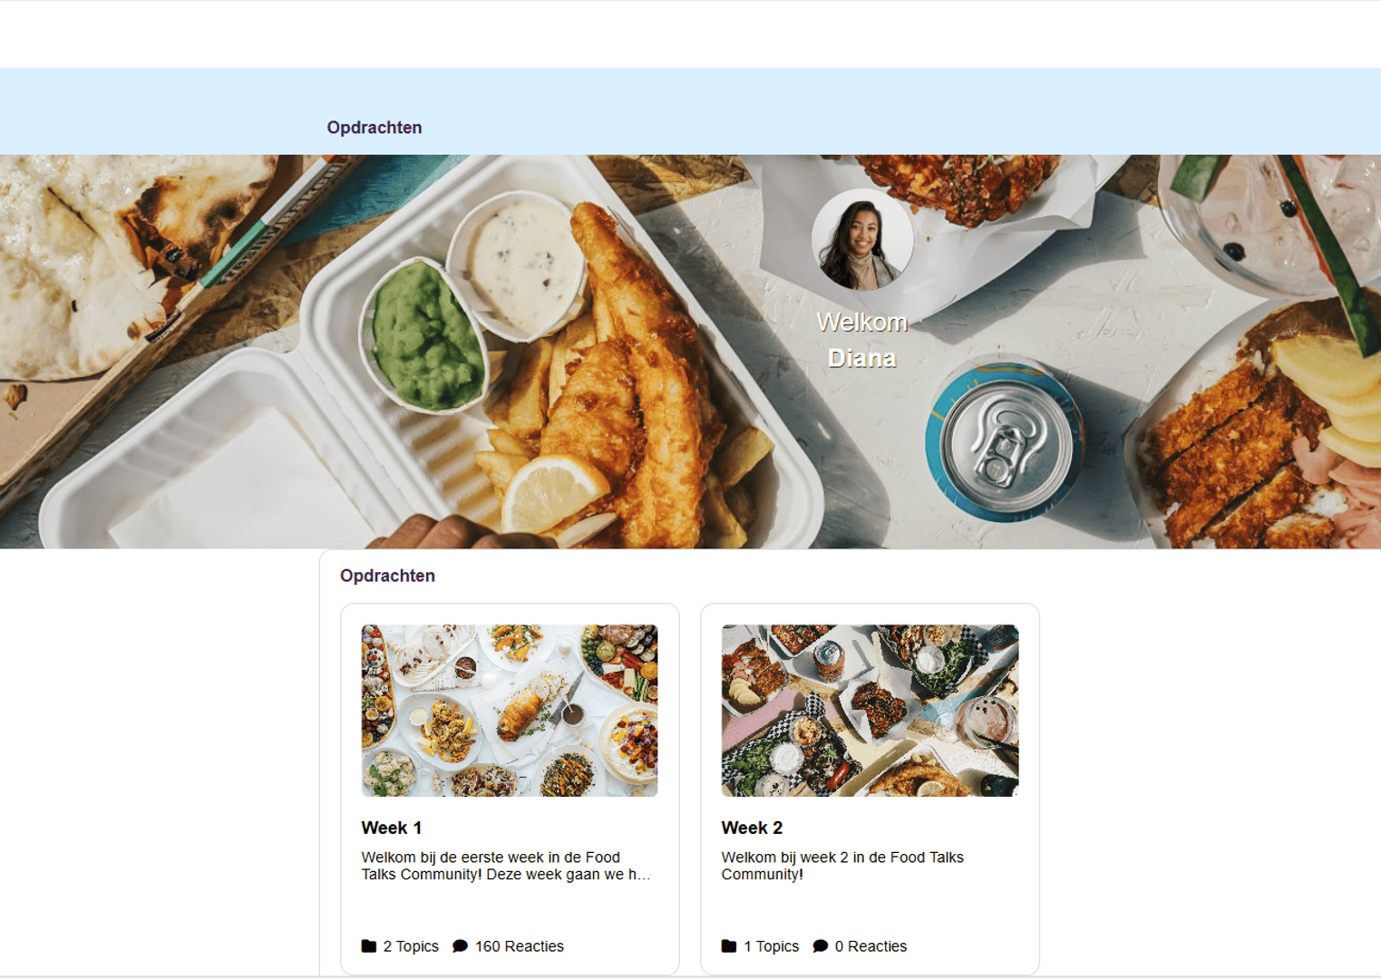1381x979 pixels.
Task: Click the Opdrachten section heading above cards
Action: click(x=387, y=576)
